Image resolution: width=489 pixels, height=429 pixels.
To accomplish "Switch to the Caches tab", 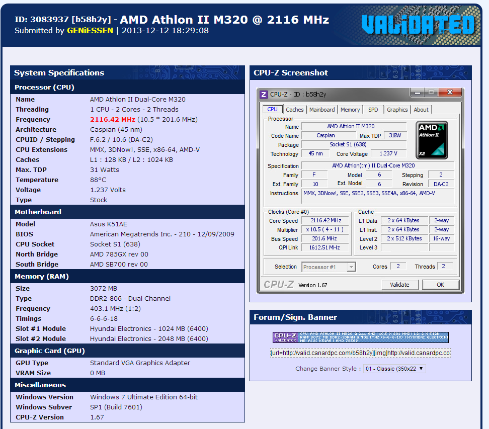I will (294, 110).
